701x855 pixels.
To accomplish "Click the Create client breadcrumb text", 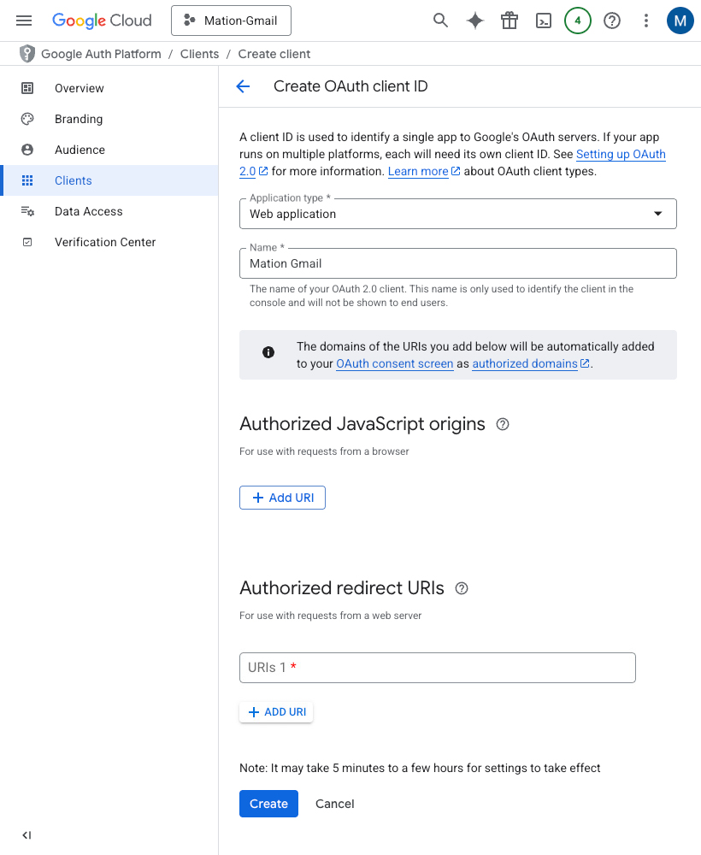I will [x=274, y=54].
